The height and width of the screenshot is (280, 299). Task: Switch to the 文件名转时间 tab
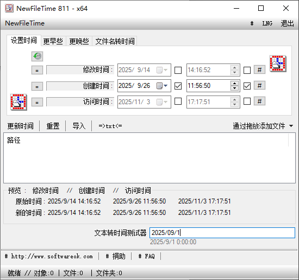tap(115, 41)
